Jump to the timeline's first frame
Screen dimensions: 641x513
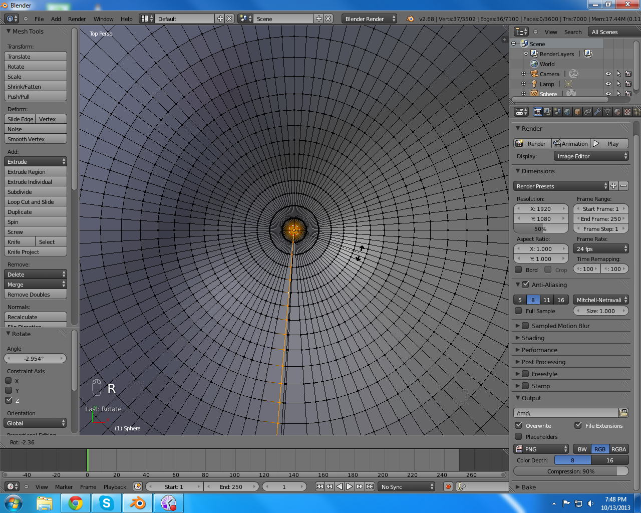click(319, 486)
